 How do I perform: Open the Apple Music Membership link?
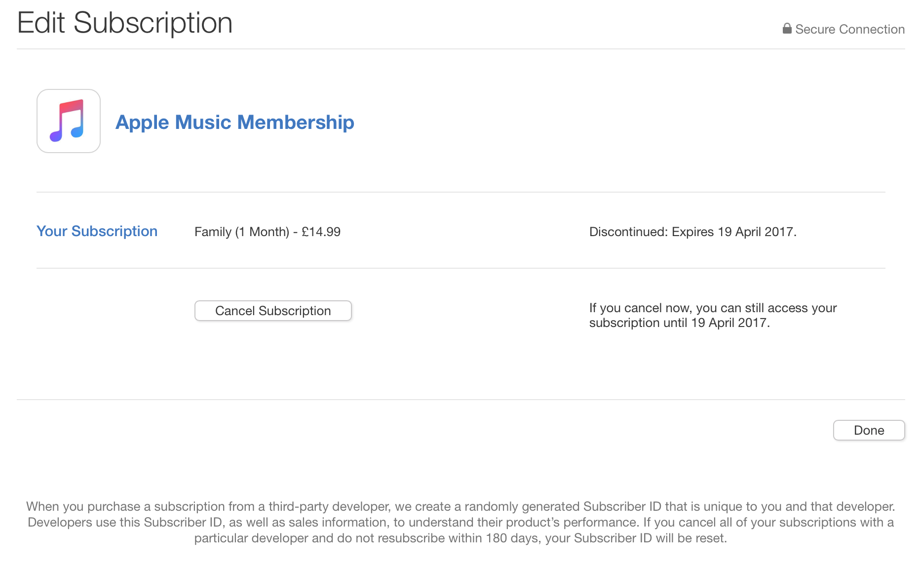point(234,122)
